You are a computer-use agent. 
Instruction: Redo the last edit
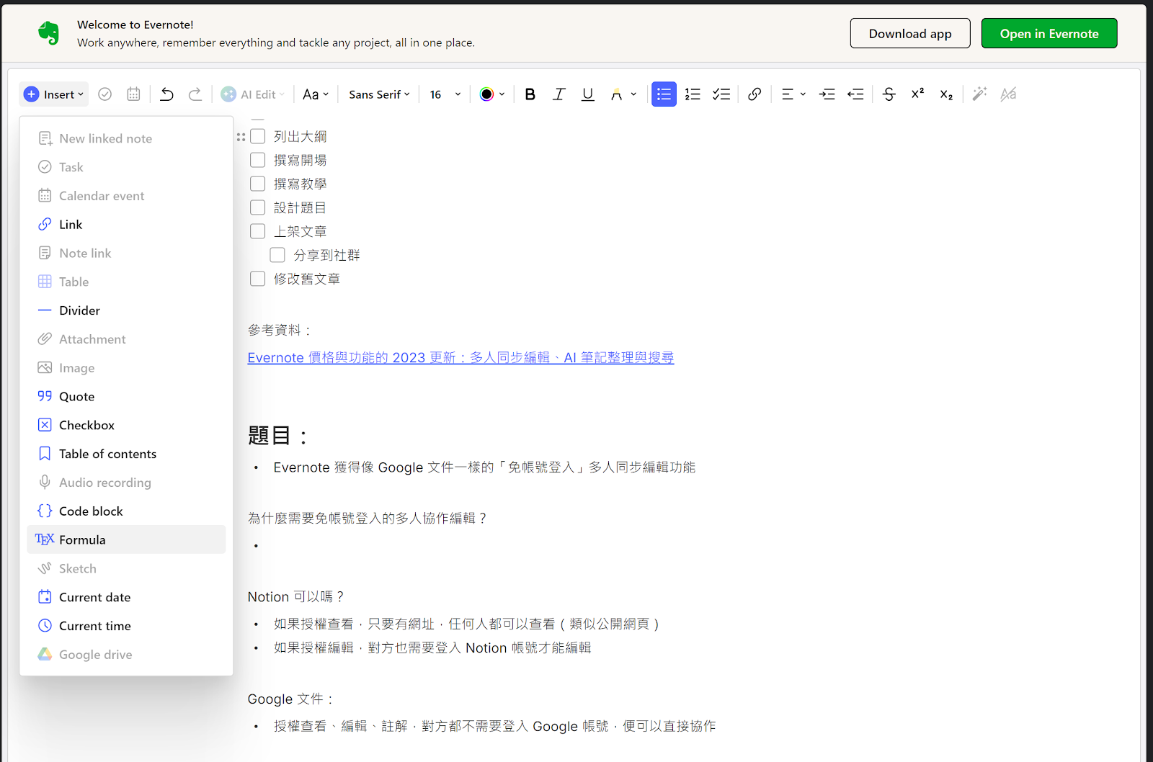195,94
